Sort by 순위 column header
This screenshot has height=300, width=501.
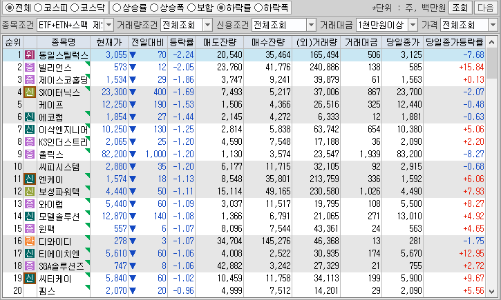[13, 42]
